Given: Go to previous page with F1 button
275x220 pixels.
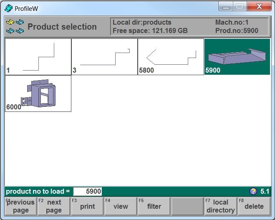Looking at the screenshot, I should (x=21, y=206).
